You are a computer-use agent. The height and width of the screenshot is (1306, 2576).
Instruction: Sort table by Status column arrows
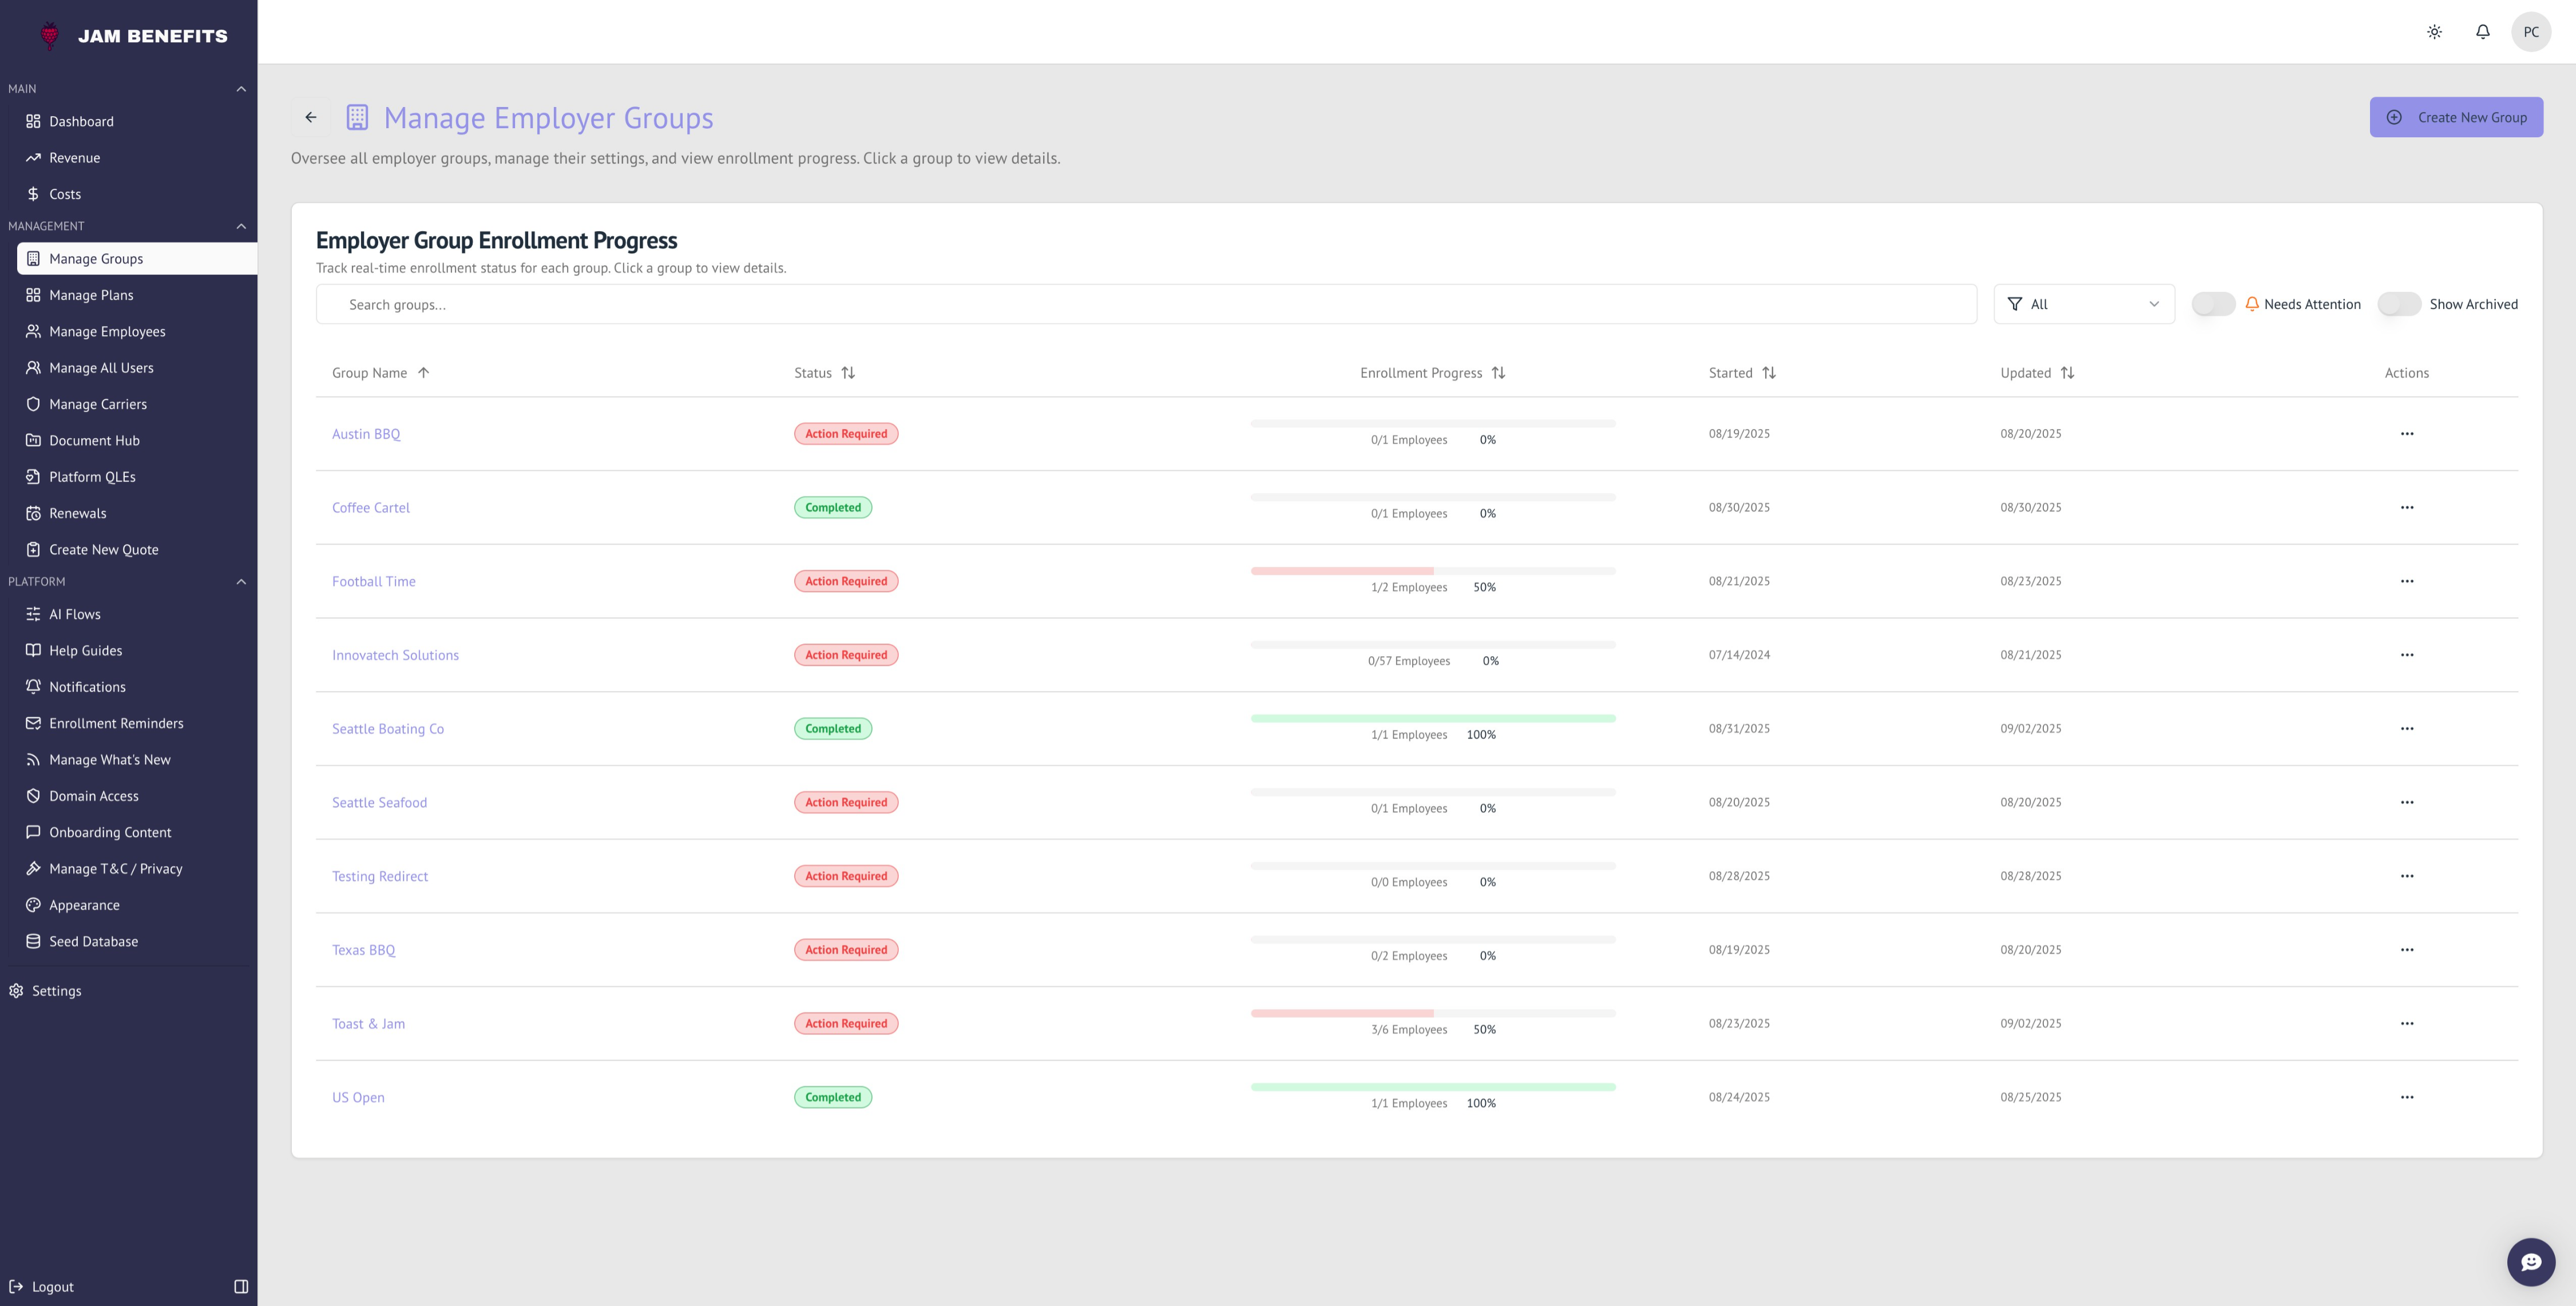click(x=848, y=373)
